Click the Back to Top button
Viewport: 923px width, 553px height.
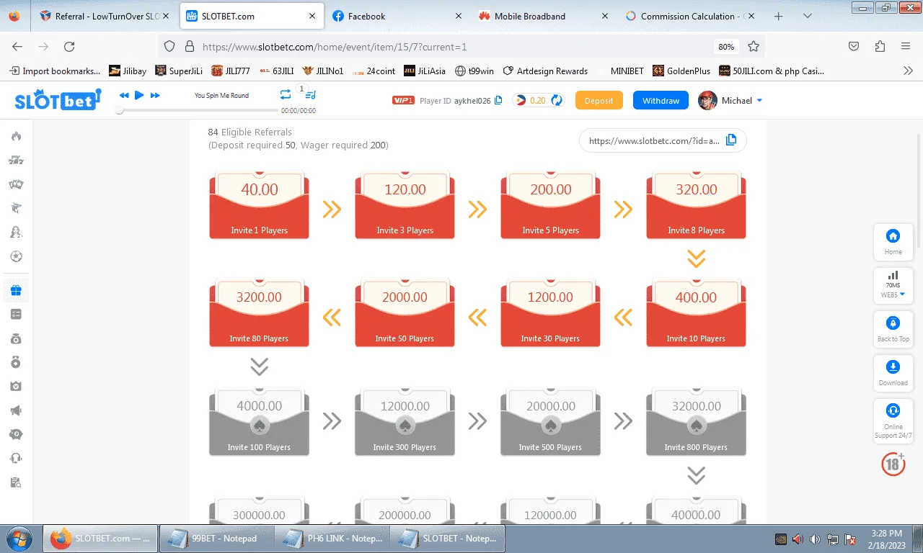(x=893, y=329)
